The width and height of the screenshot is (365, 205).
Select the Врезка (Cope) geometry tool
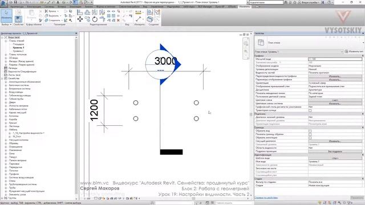pos(52,11)
